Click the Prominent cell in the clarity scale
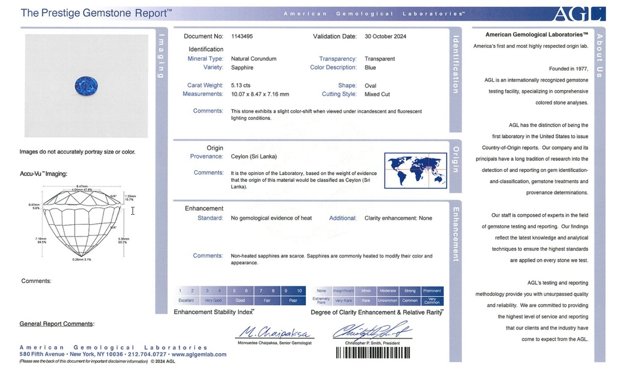 point(432,291)
